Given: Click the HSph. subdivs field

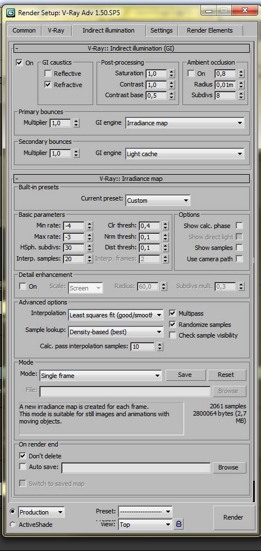Looking at the screenshot, I should [74, 247].
